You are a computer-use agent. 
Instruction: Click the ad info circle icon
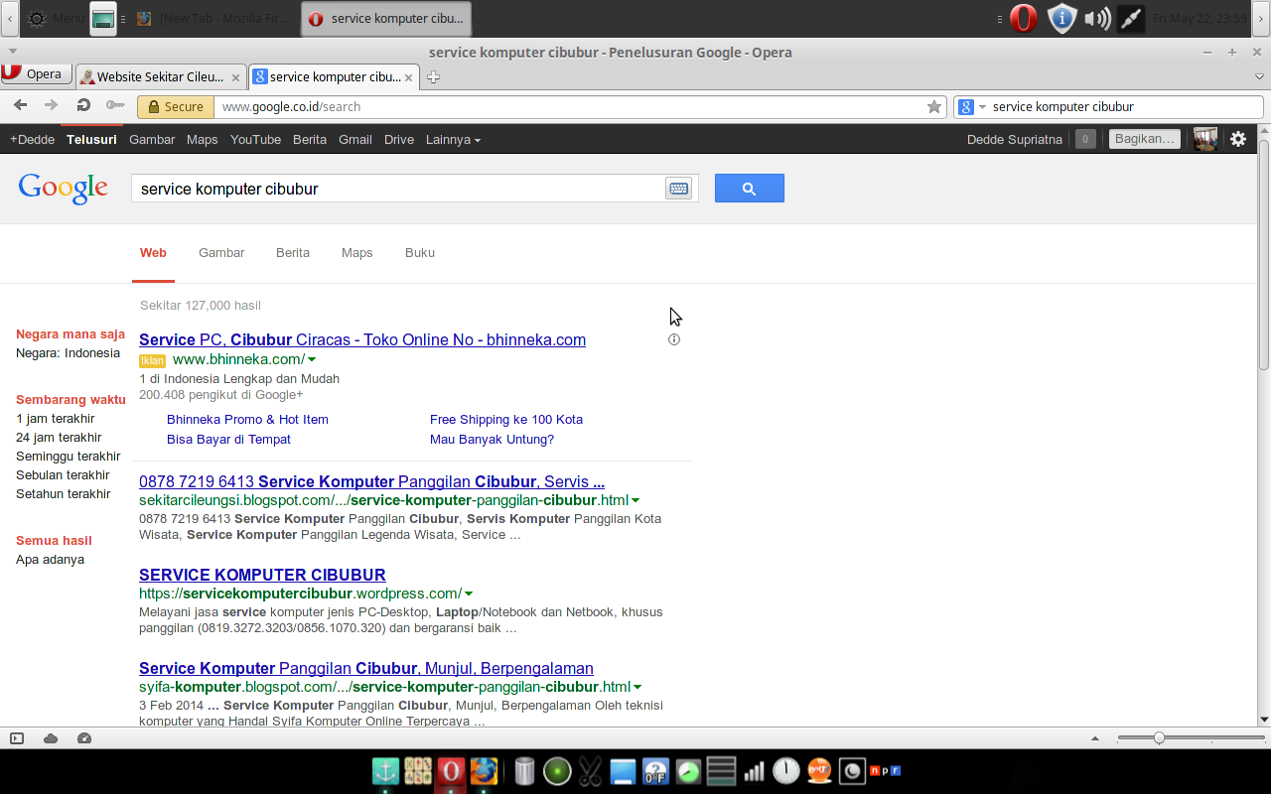[x=674, y=339]
